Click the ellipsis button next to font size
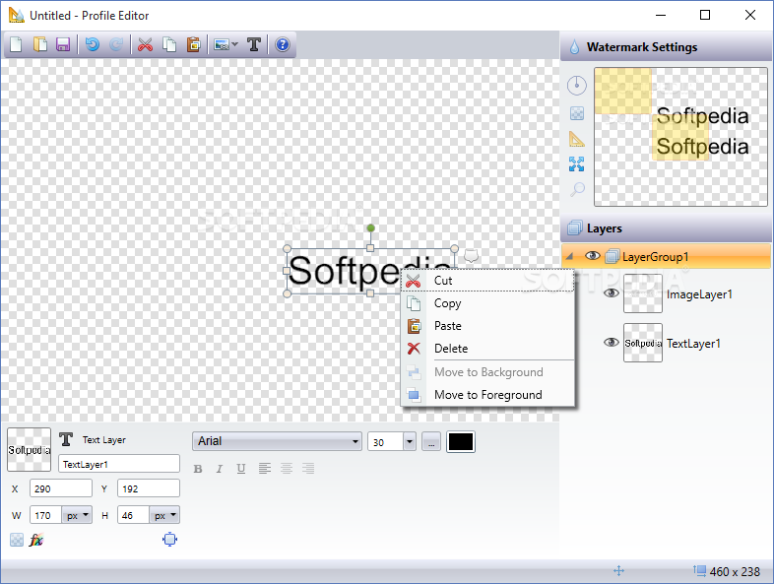Viewport: 774px width, 584px height. pos(431,442)
